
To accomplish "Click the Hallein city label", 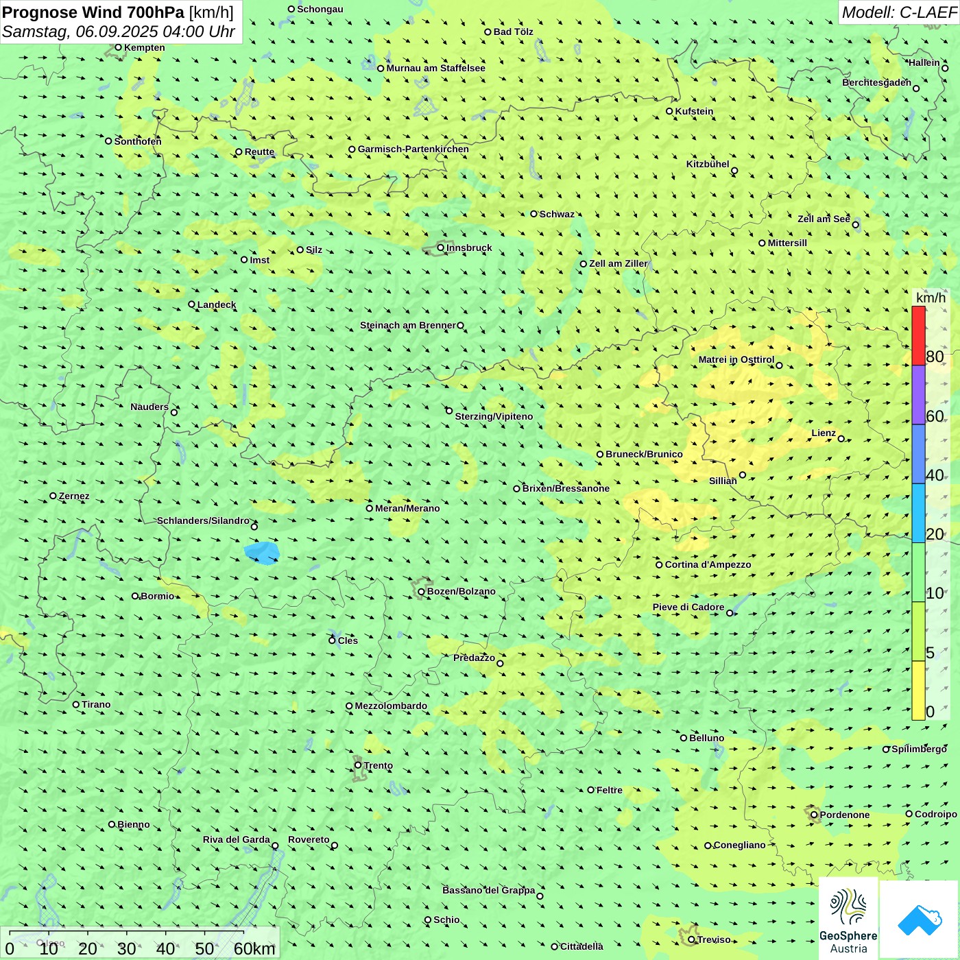I will pos(924,62).
